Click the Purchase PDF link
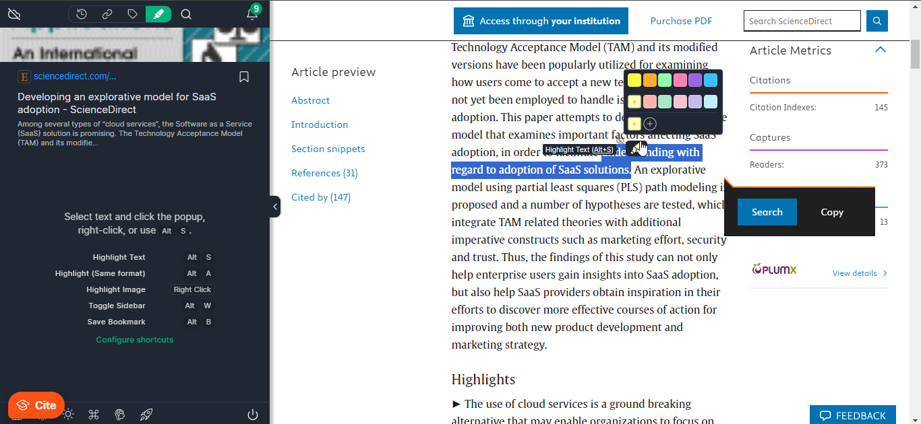 pyautogui.click(x=681, y=21)
